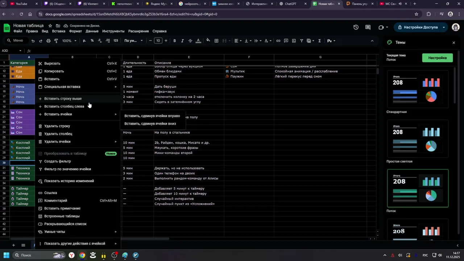Open text rotation dropdown

coord(268,41)
